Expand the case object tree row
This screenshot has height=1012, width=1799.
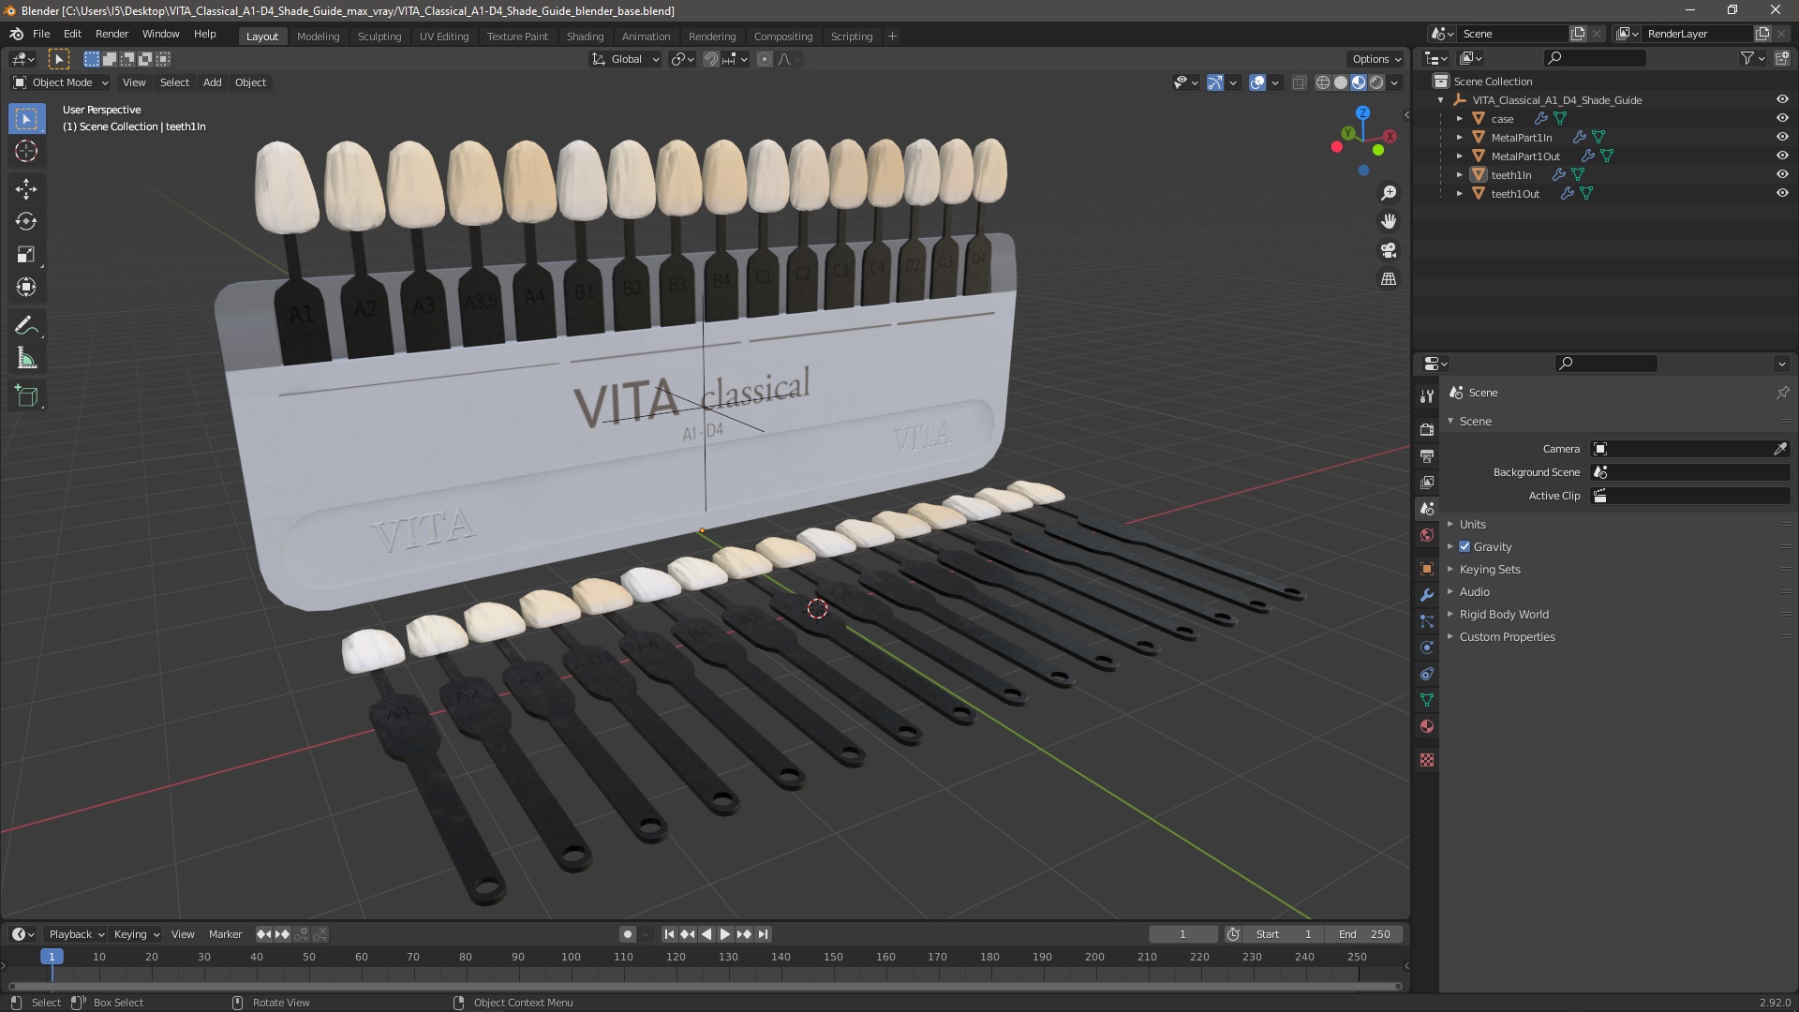pyautogui.click(x=1459, y=119)
